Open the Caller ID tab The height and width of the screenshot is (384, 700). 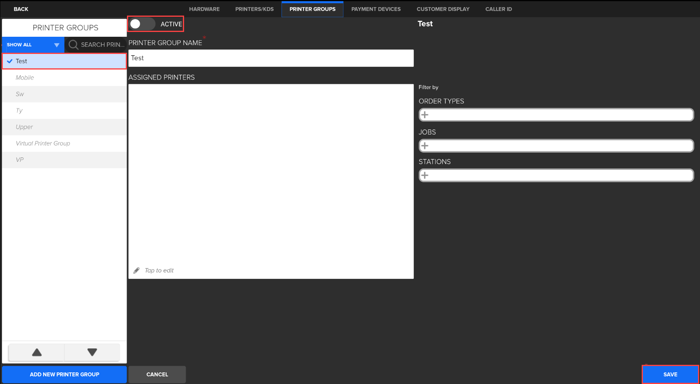coord(498,9)
